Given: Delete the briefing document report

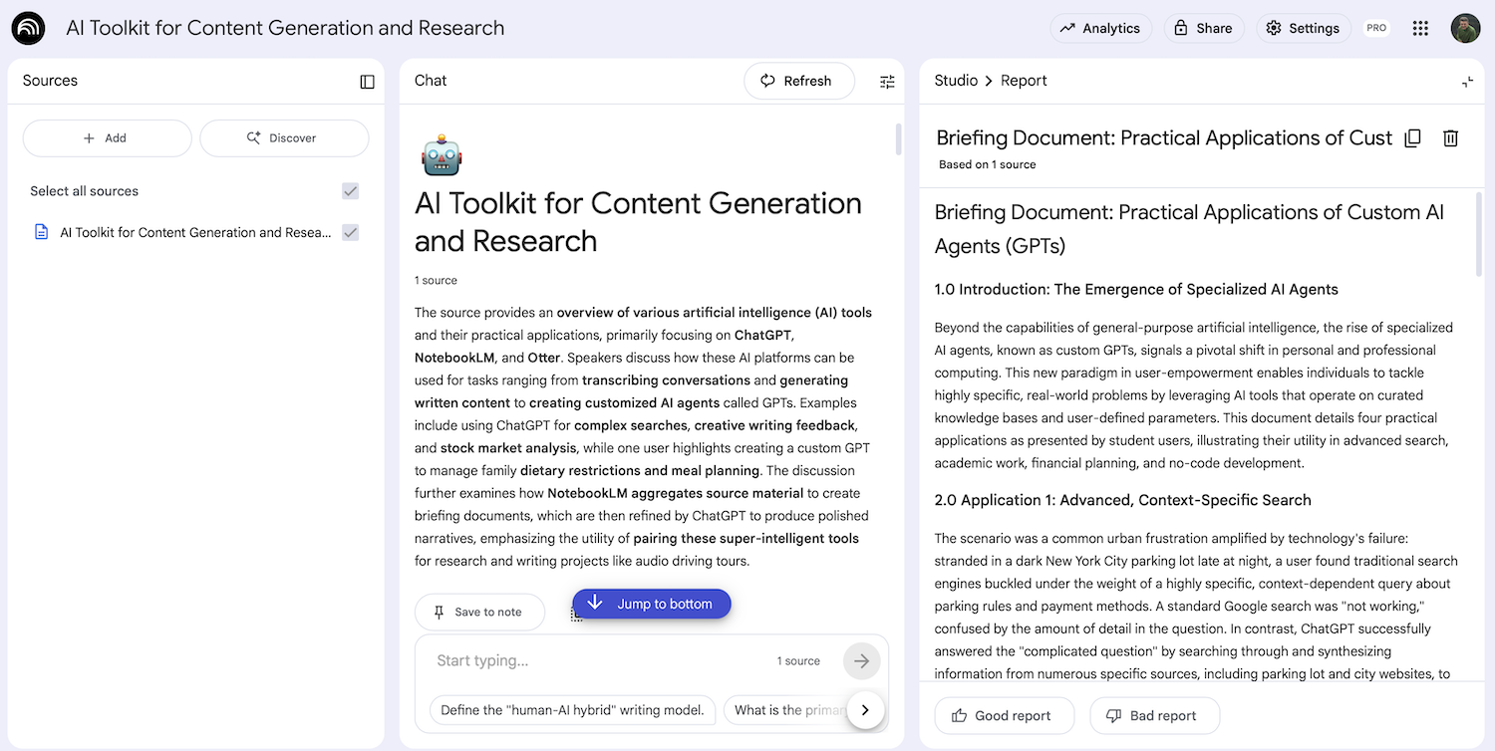Looking at the screenshot, I should [1451, 138].
